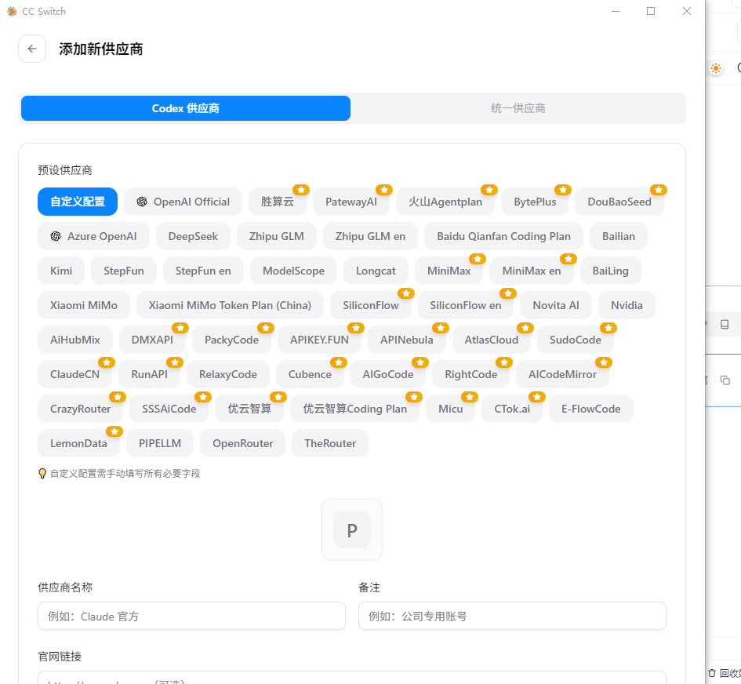Click the orange sun icon in background window
The image size is (741, 684).
click(x=716, y=68)
